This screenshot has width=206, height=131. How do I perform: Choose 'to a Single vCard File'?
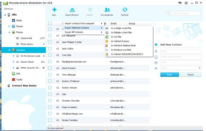pyautogui.click(x=129, y=28)
